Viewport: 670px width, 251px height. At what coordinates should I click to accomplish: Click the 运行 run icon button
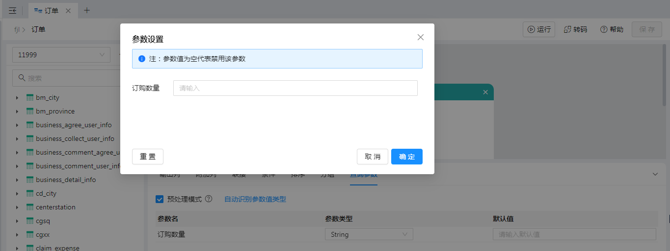point(538,29)
